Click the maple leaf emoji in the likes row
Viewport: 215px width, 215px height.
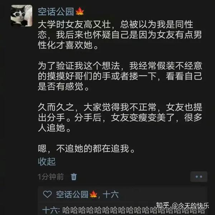pos(94,195)
